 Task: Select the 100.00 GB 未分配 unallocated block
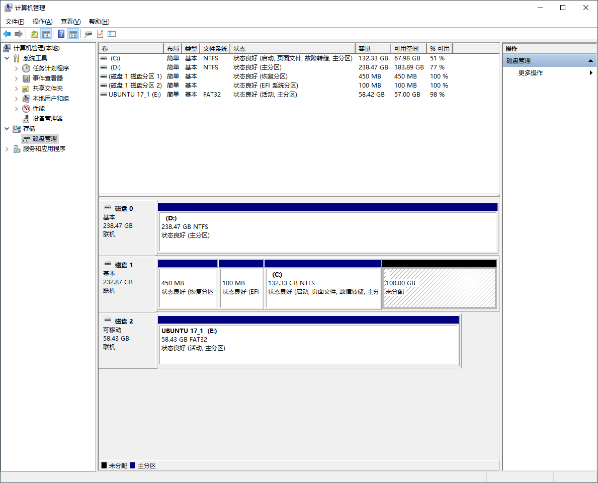[x=440, y=284]
